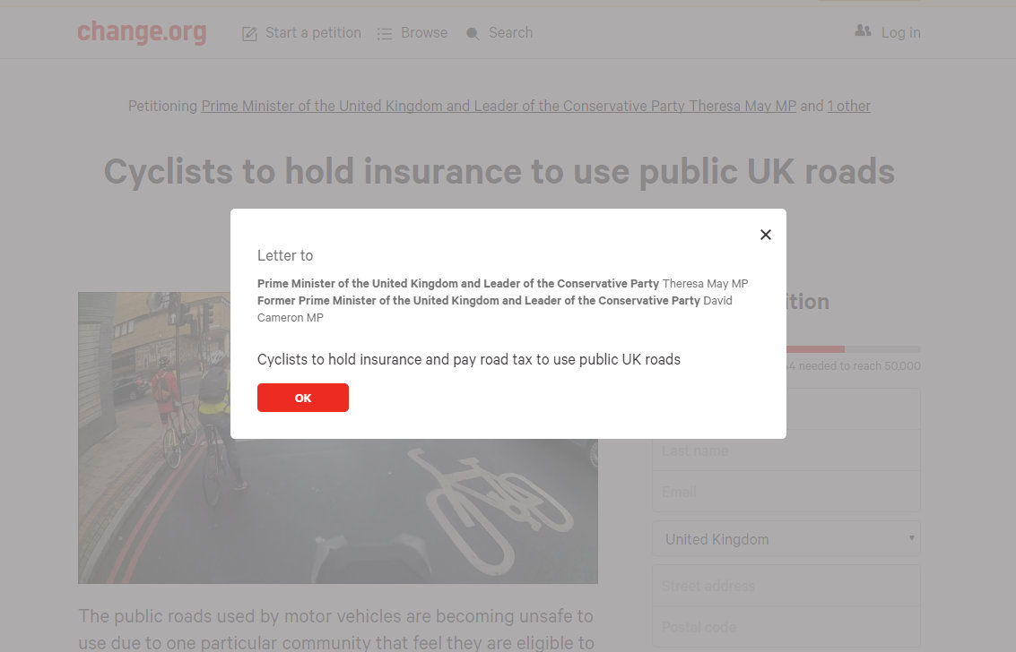Expand the United Kingdom country dropdown
1016x652 pixels.
pyautogui.click(x=786, y=539)
